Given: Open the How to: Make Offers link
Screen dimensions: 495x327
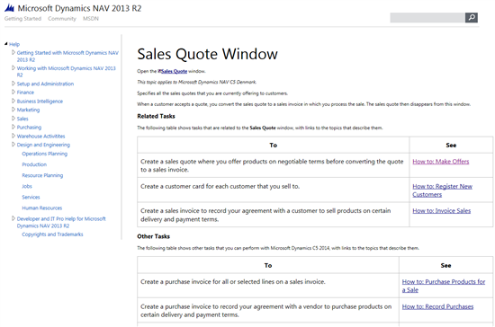Looking at the screenshot, I should pyautogui.click(x=441, y=162).
